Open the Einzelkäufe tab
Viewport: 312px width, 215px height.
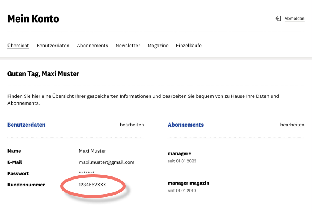tap(189, 46)
